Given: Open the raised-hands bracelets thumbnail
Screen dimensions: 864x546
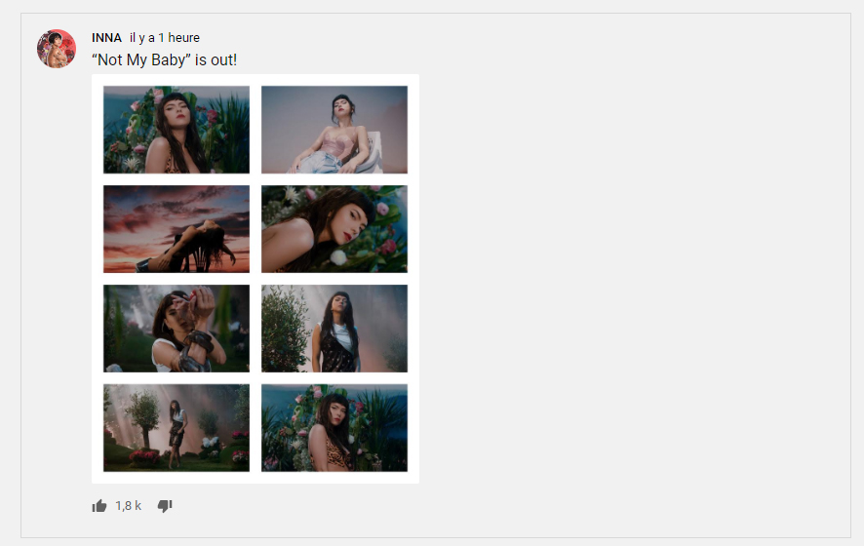Looking at the screenshot, I should tap(177, 329).
